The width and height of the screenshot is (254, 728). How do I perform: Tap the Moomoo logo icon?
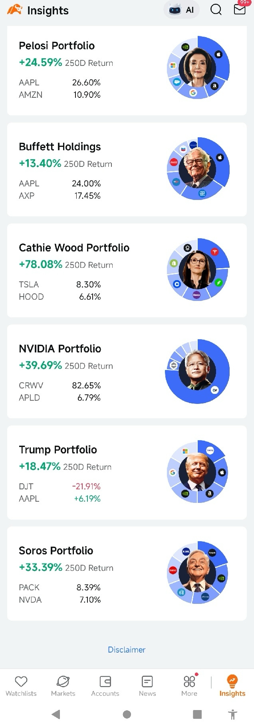[15, 10]
